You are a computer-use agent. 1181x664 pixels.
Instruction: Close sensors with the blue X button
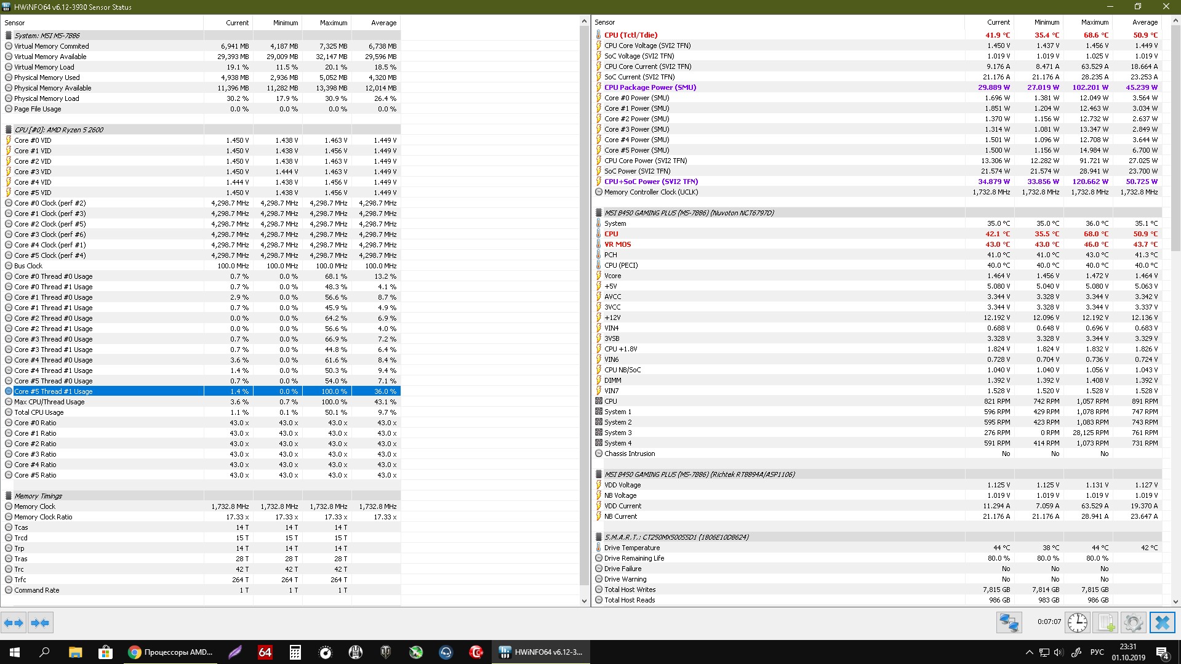(x=1162, y=623)
